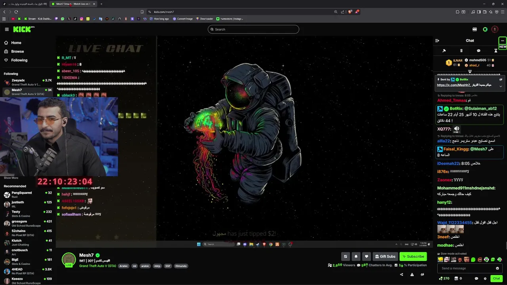
Task: Open theatre mode icon in top bar
Action: (x=475, y=29)
